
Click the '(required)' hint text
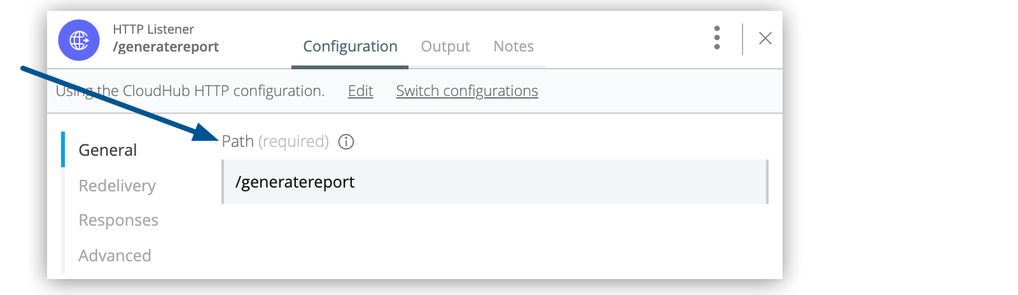click(293, 141)
